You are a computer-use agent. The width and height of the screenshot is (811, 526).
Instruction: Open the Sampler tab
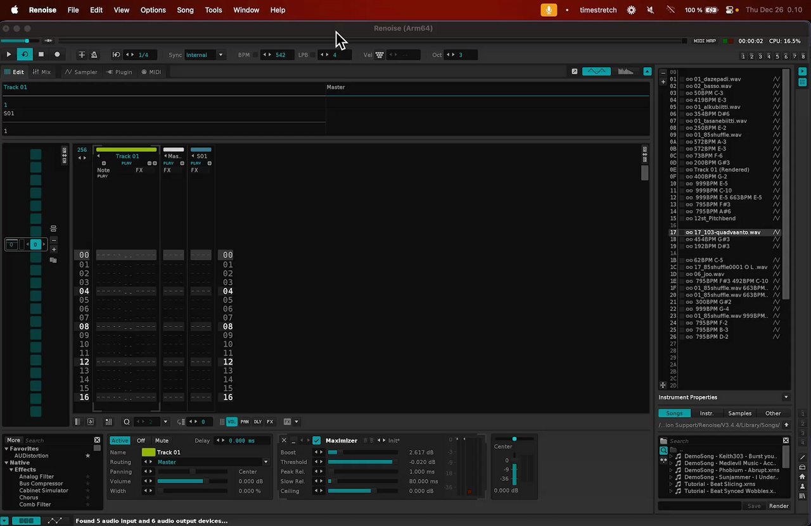(81, 72)
